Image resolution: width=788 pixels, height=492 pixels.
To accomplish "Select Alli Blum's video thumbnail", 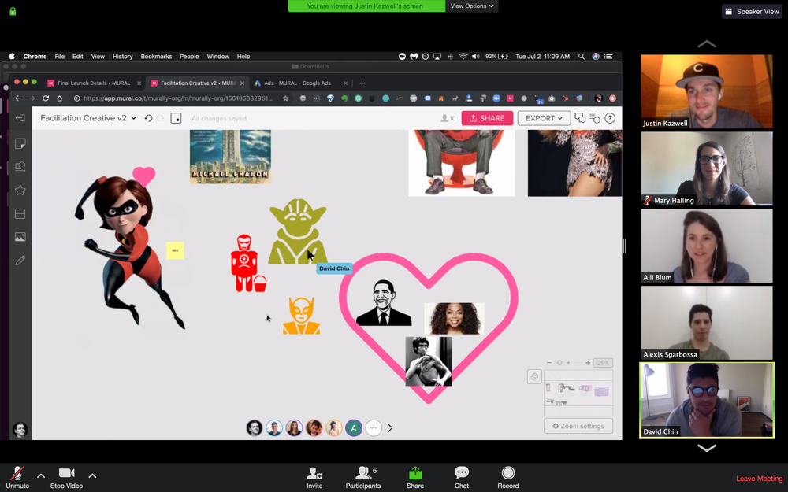I will [x=707, y=246].
